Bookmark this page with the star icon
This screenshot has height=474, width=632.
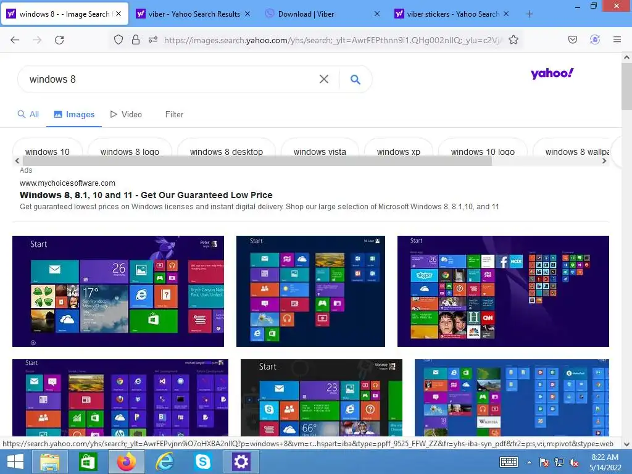coord(513,39)
